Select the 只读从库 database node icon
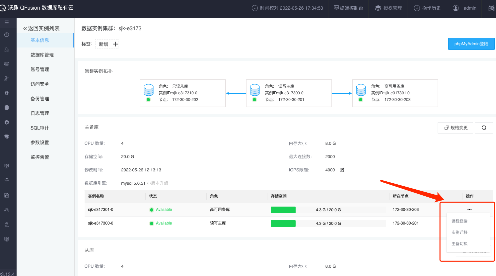The image size is (496, 276). point(149,90)
